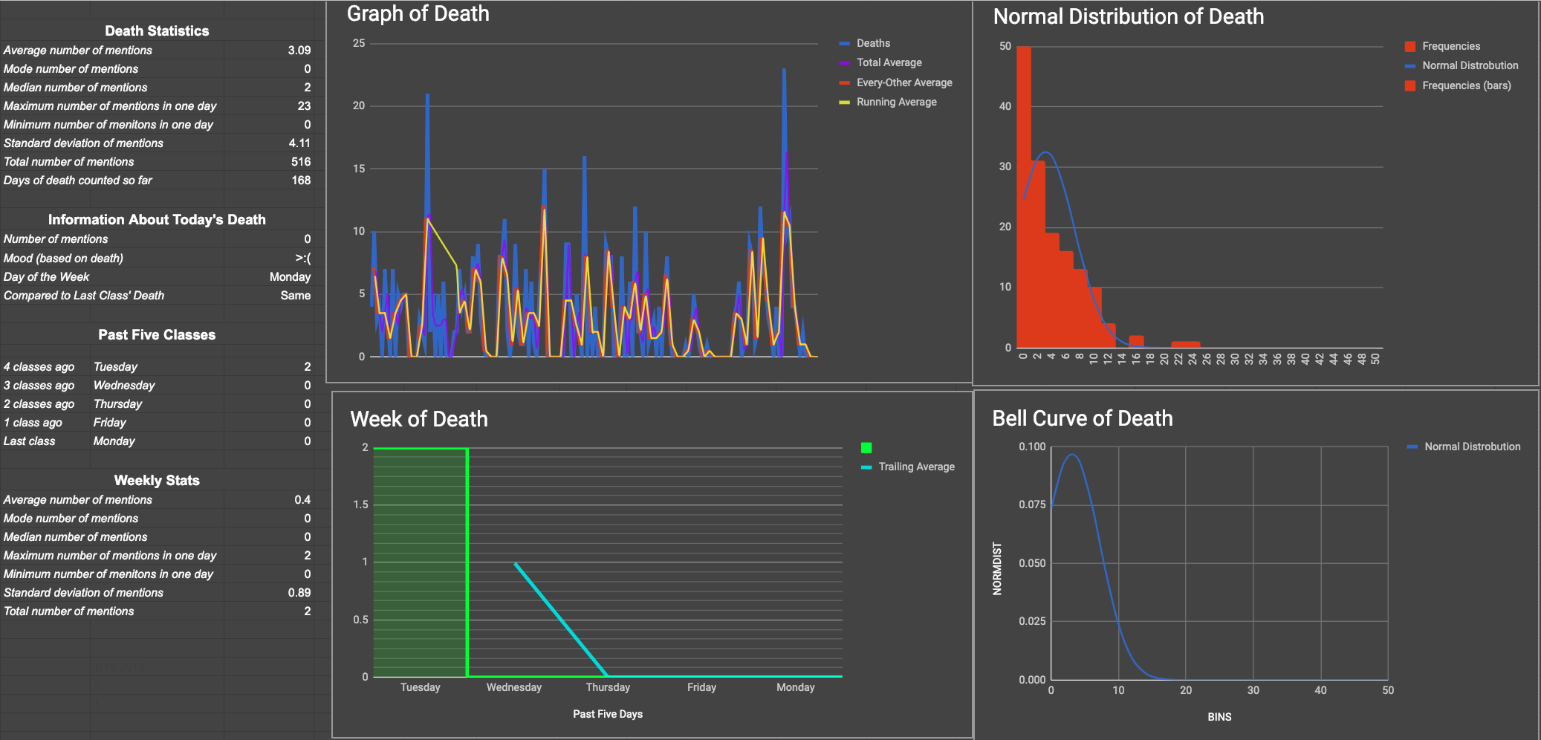Select the Weekly Stats header cell
The width and height of the screenshot is (1541, 740).
(x=157, y=480)
